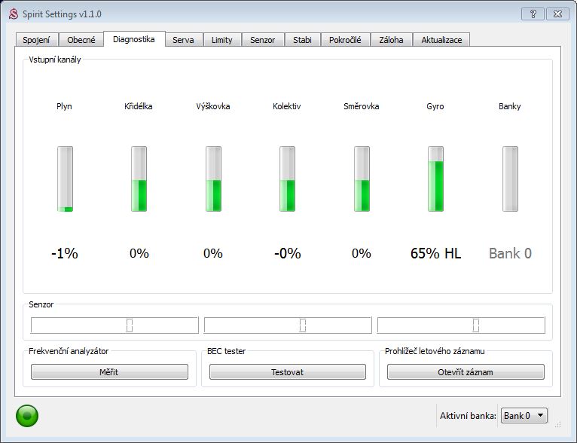
Task: Click the Plyn channel level bar
Action: 65,179
